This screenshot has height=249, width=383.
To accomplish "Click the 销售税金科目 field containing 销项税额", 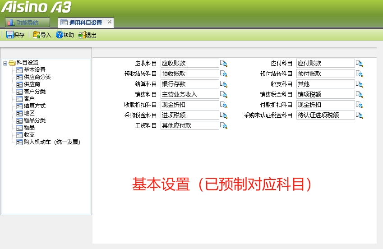I will click(326, 94).
